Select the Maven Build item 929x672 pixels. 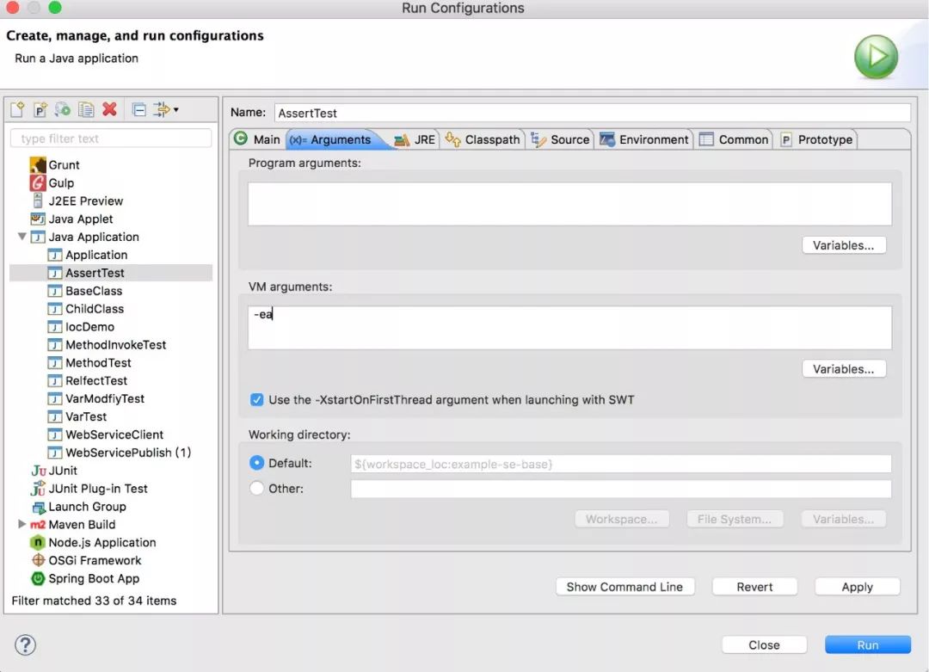point(73,525)
